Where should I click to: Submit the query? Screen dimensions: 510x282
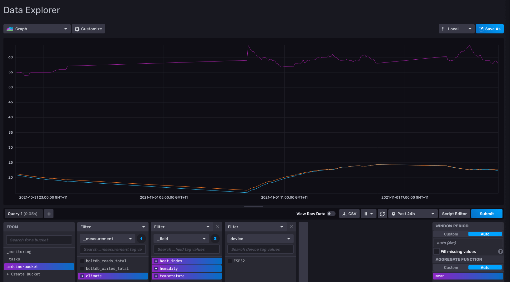click(x=487, y=214)
